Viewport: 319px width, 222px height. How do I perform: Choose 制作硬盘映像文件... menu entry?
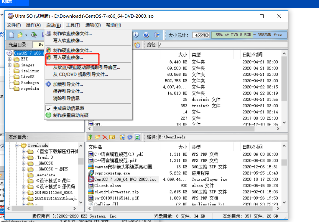[x=88, y=50]
